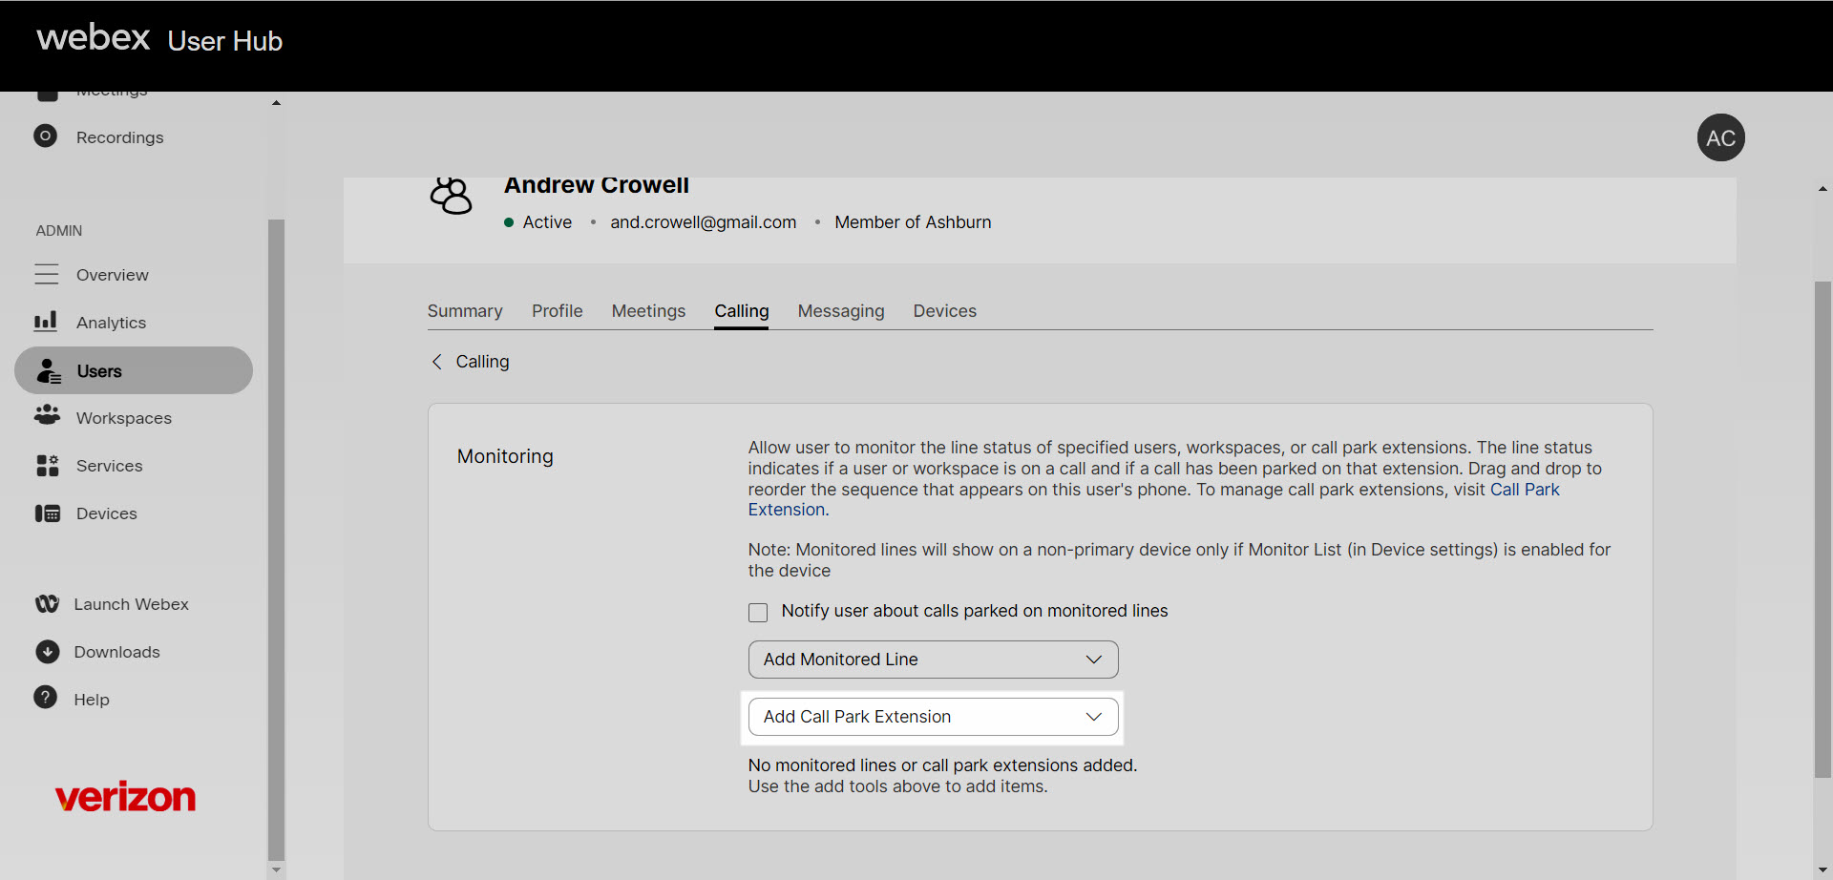Click the Services grid icon
The height and width of the screenshot is (880, 1833).
point(47,466)
